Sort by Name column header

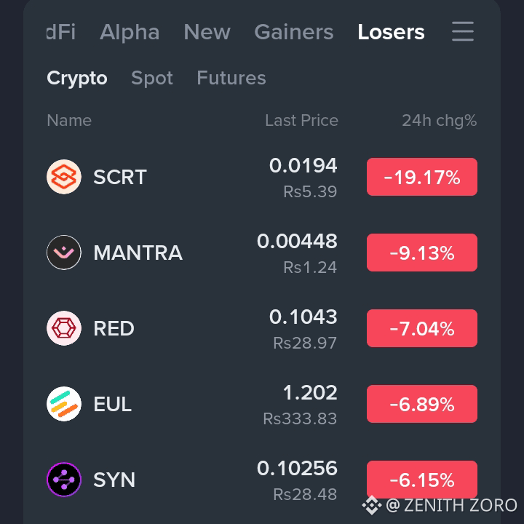pyautogui.click(x=69, y=120)
